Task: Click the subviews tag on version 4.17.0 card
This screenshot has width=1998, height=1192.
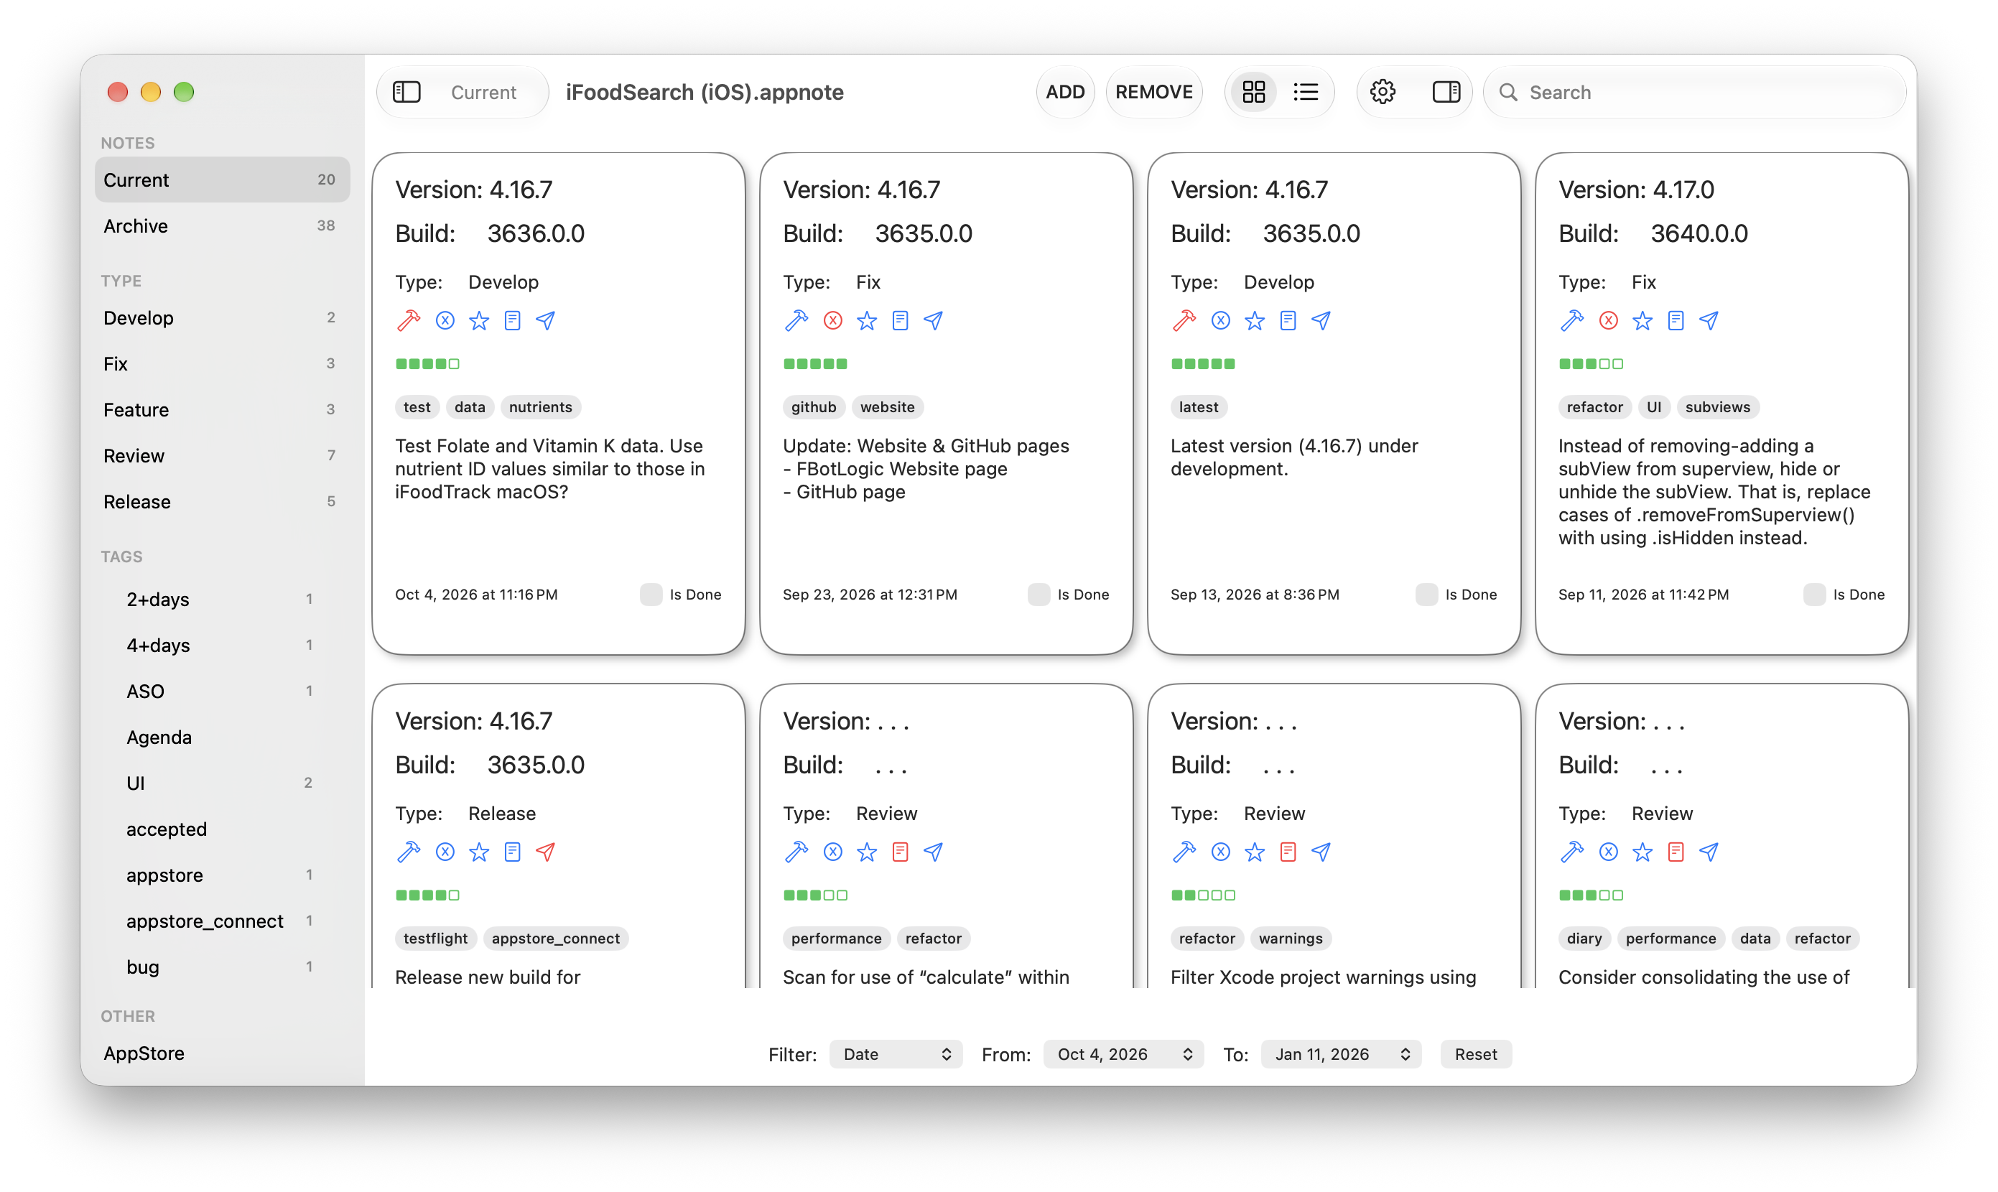Action: pyautogui.click(x=1718, y=407)
